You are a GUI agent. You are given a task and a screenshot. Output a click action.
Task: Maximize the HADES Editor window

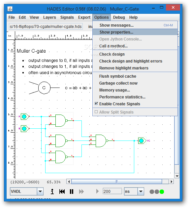click(x=162, y=8)
